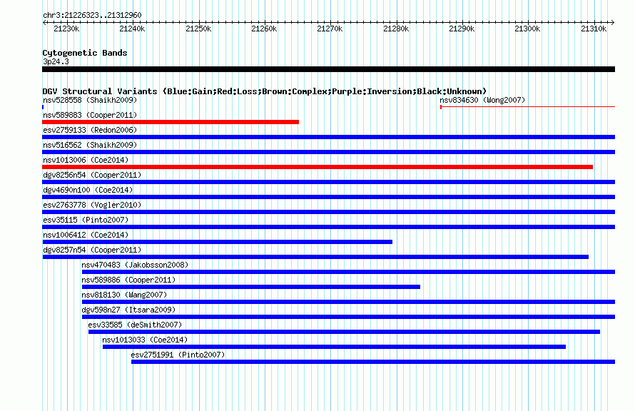Click the esv35115 (Pinto2007) label
The width and height of the screenshot is (635, 411).
click(x=86, y=220)
